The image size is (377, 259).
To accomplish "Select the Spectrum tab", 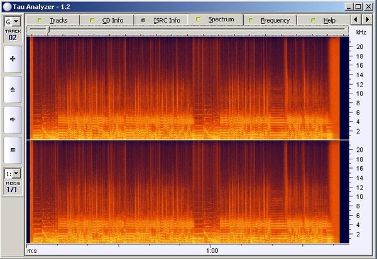I will 216,19.
